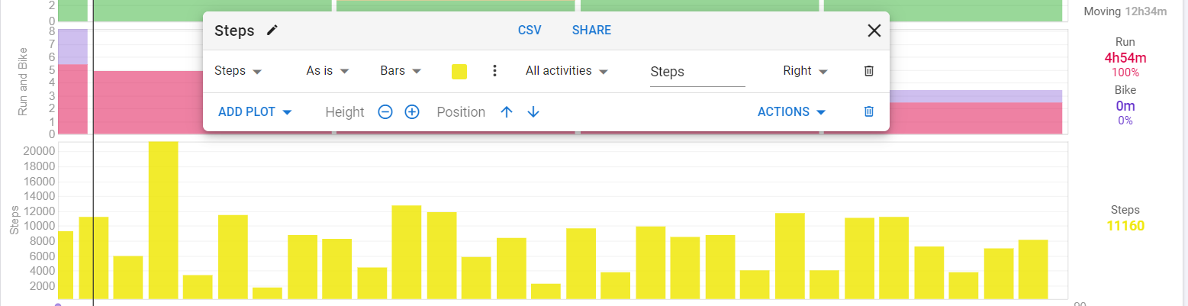Click the SHARE button
This screenshot has width=1188, height=306.
[x=591, y=31]
